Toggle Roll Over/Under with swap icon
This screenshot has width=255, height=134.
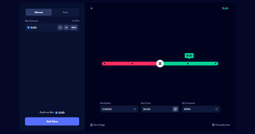coord(175,109)
